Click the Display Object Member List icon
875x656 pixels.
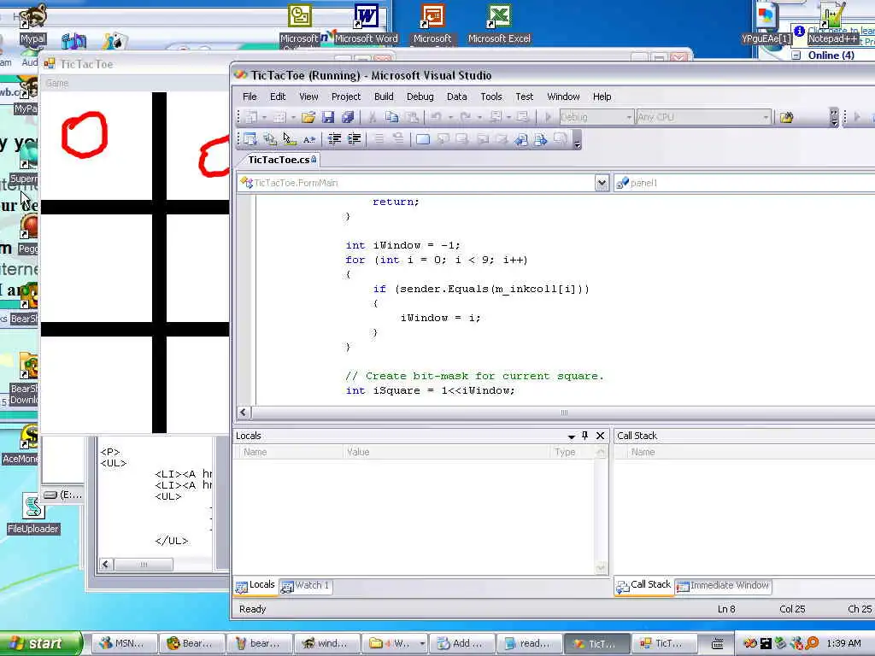point(250,139)
